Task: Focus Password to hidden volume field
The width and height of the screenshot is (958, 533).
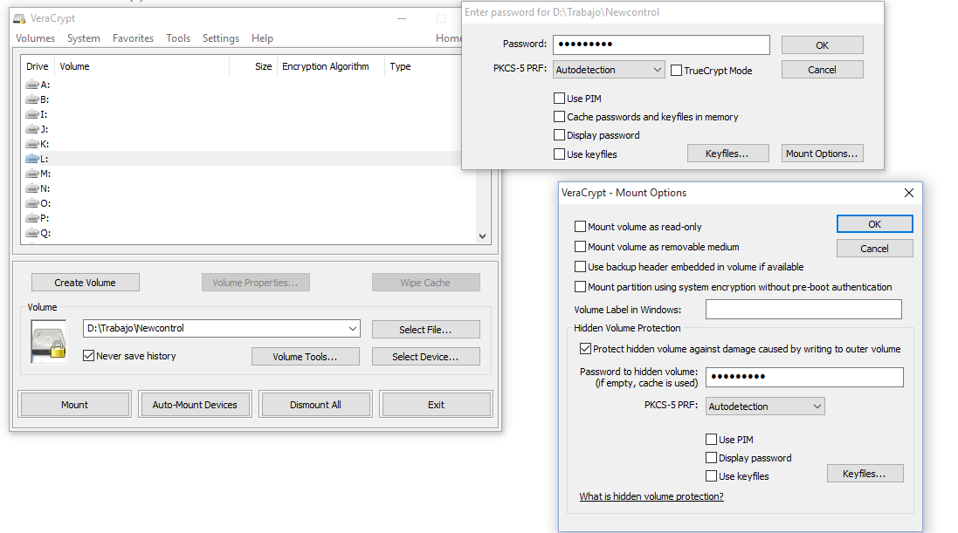Action: tap(804, 377)
